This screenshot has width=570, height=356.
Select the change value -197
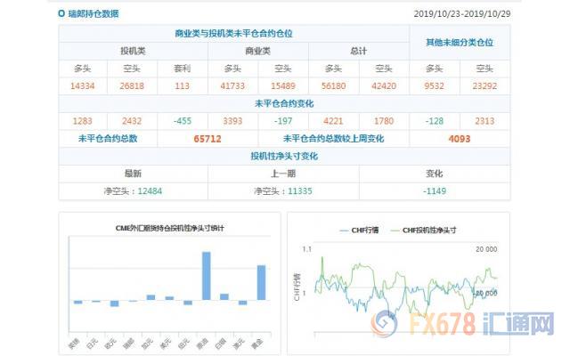[283, 121]
